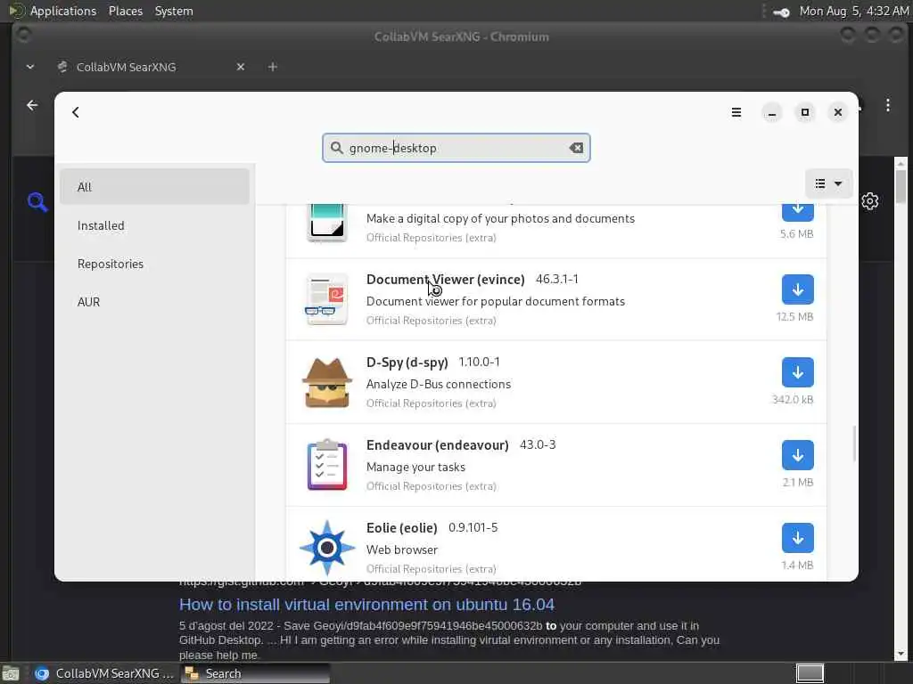Open the list view sort dropdown

828,183
